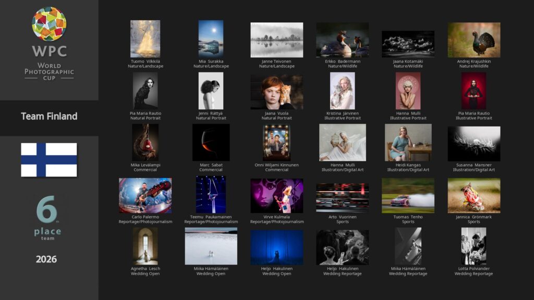Image resolution: width=534 pixels, height=300 pixels.
Task: Select Jannica Grönmark's motocross Sports photo
Action: click(474, 196)
